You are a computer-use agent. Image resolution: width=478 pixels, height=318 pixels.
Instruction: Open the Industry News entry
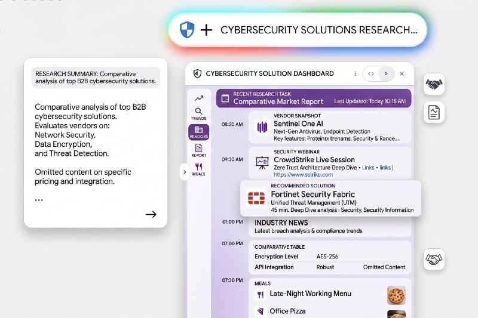click(x=330, y=227)
